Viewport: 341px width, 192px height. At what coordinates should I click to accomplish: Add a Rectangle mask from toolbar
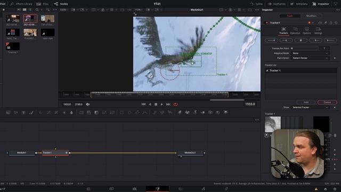coord(122,113)
